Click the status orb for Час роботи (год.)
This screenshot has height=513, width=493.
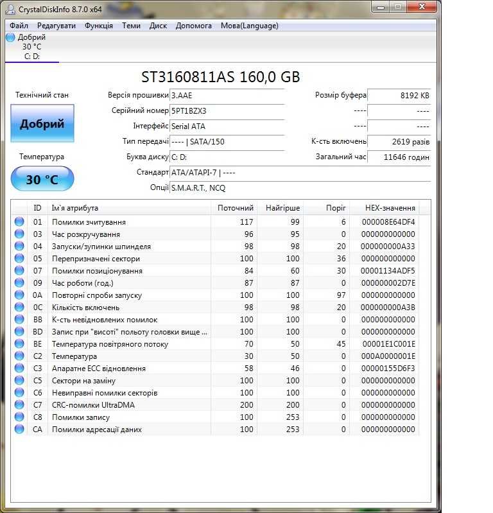pyautogui.click(x=19, y=283)
